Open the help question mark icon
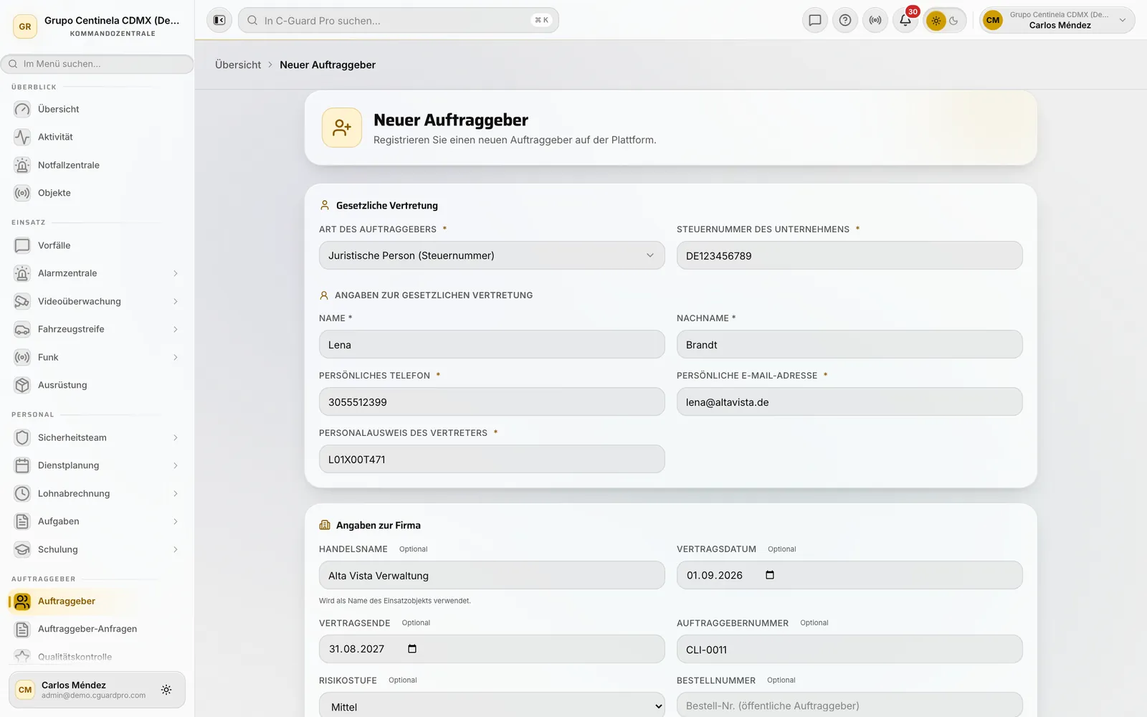 [x=845, y=20]
